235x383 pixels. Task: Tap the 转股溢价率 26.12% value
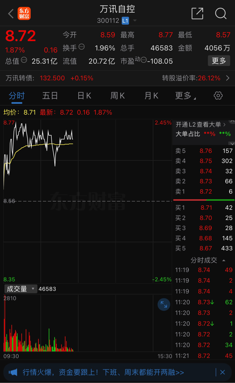(x=209, y=78)
